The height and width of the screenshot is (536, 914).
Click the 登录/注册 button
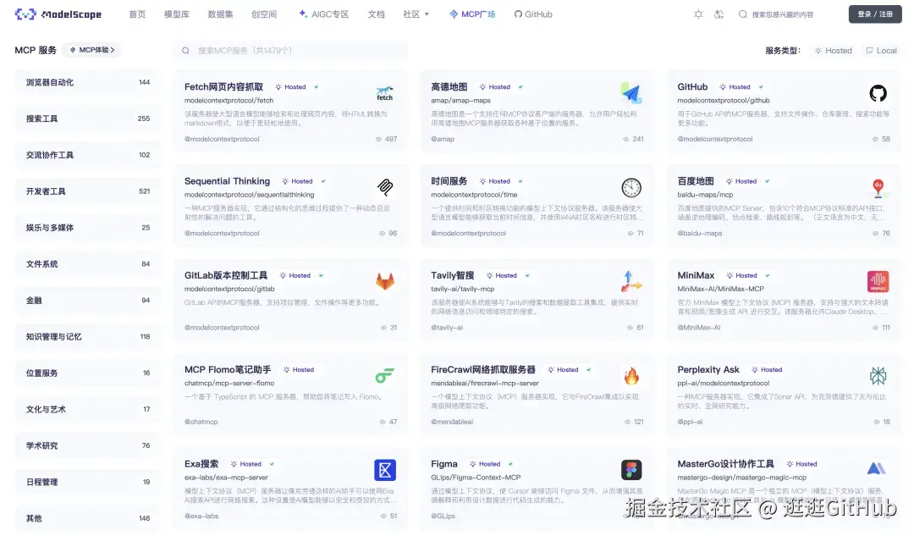875,14
